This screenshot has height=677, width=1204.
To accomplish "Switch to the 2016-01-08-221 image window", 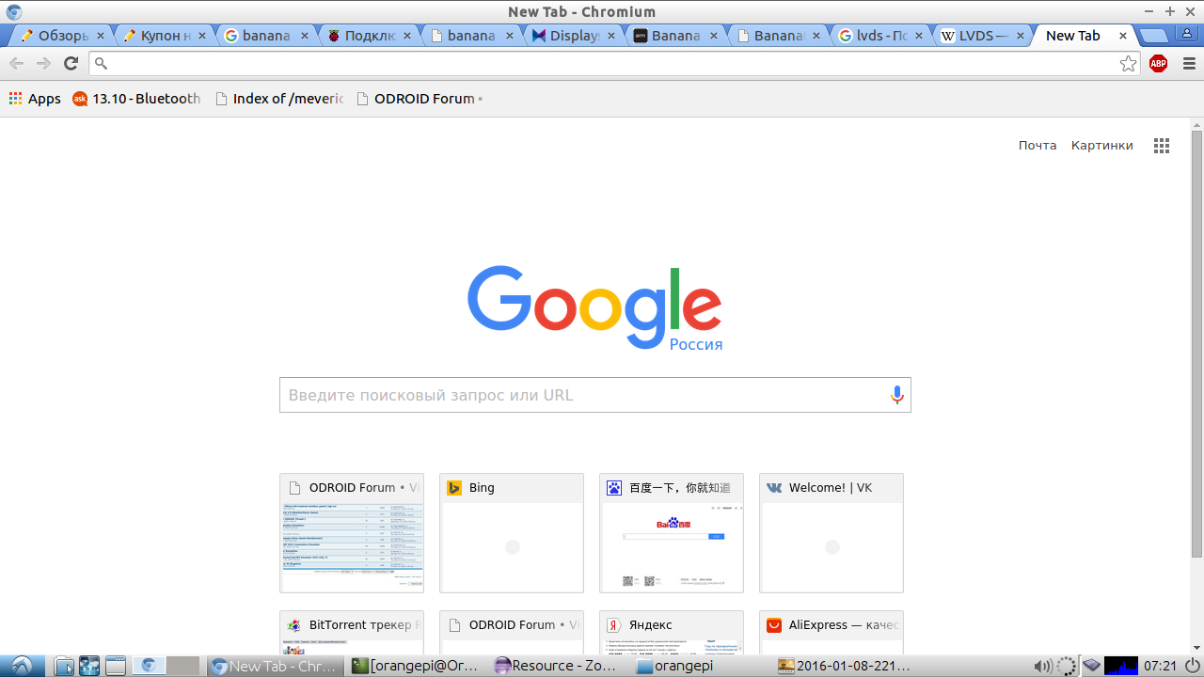I will point(847,666).
